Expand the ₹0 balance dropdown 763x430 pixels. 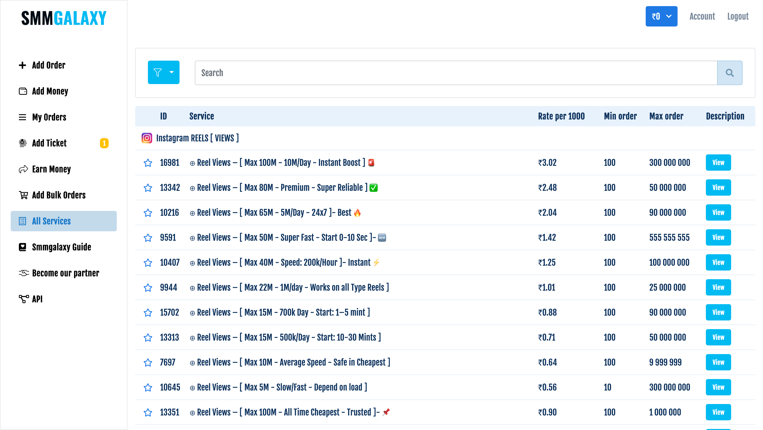pos(661,16)
